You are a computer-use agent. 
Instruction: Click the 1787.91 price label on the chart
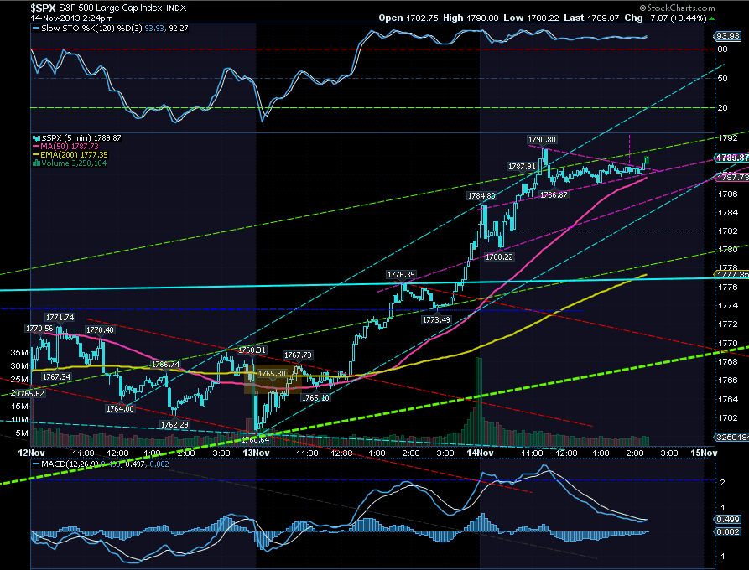pyautogui.click(x=522, y=167)
